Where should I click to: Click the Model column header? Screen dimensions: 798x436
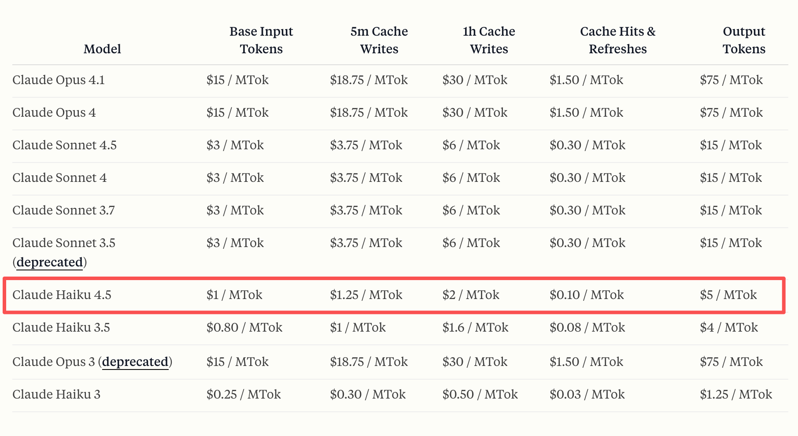(x=102, y=49)
